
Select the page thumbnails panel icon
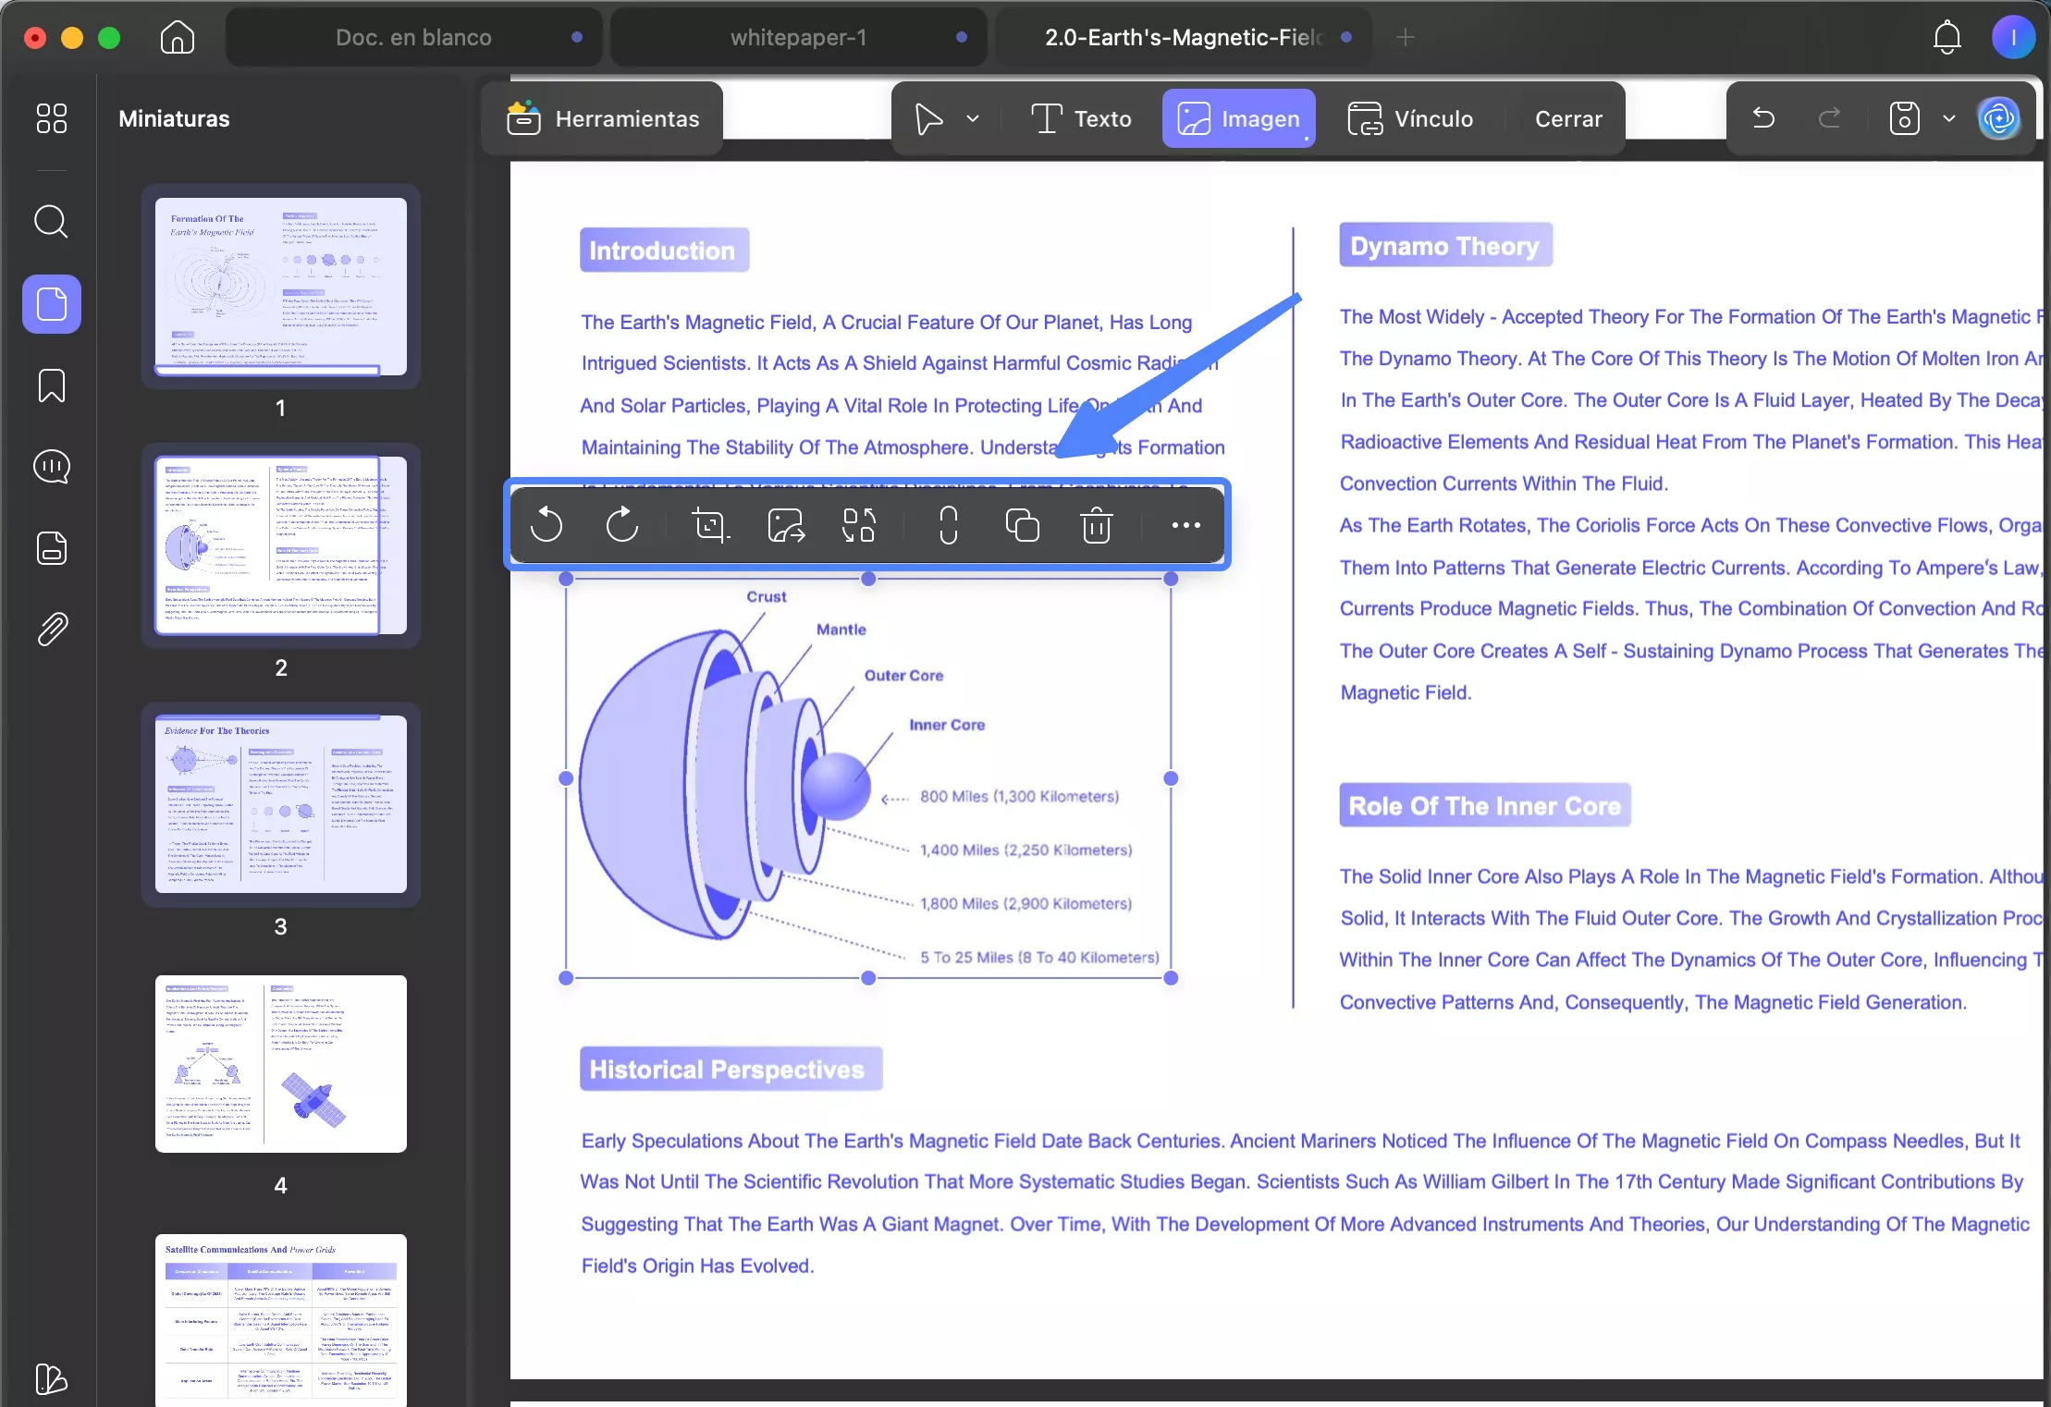click(52, 304)
